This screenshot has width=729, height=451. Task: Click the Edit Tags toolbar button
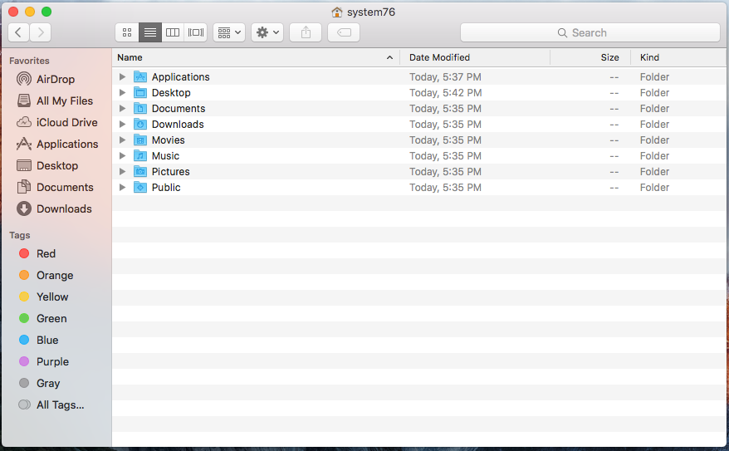tap(344, 32)
